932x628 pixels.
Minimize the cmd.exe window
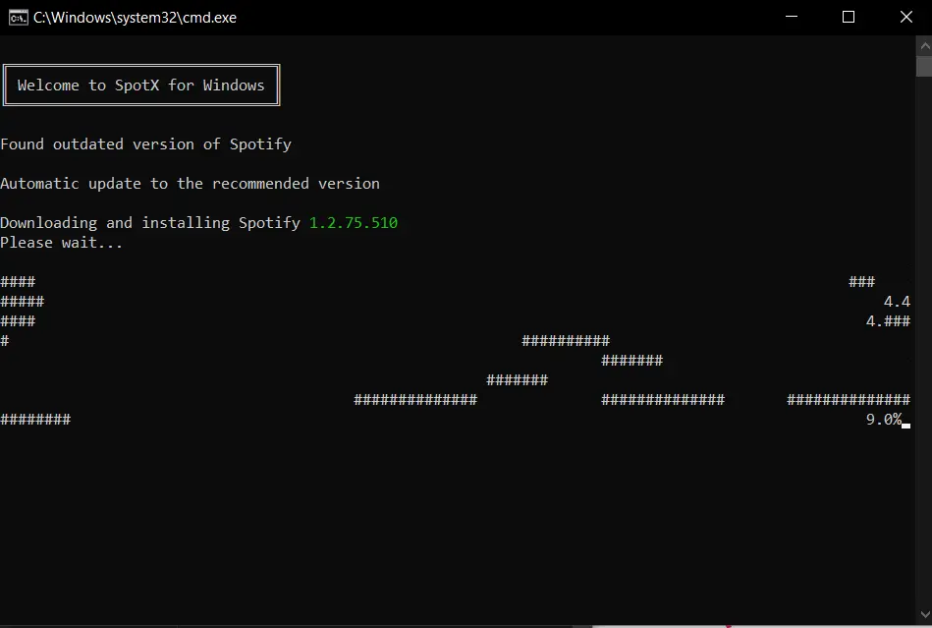coord(792,17)
